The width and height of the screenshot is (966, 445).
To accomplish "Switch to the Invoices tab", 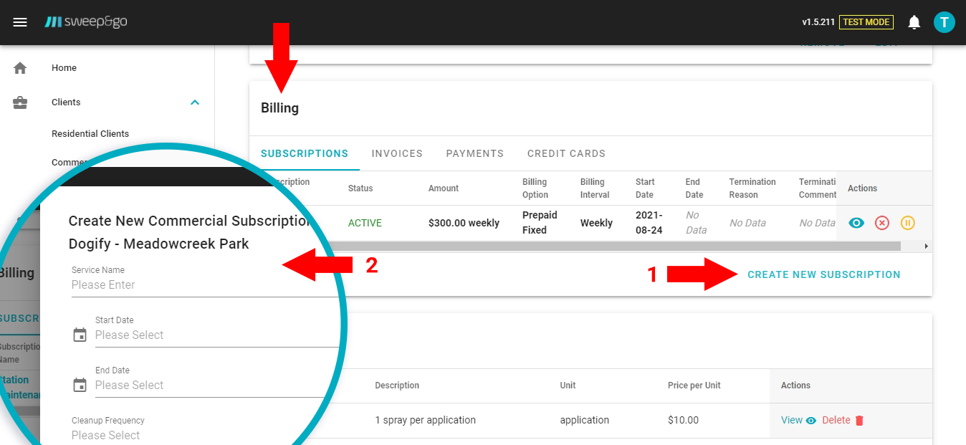I will pos(397,153).
